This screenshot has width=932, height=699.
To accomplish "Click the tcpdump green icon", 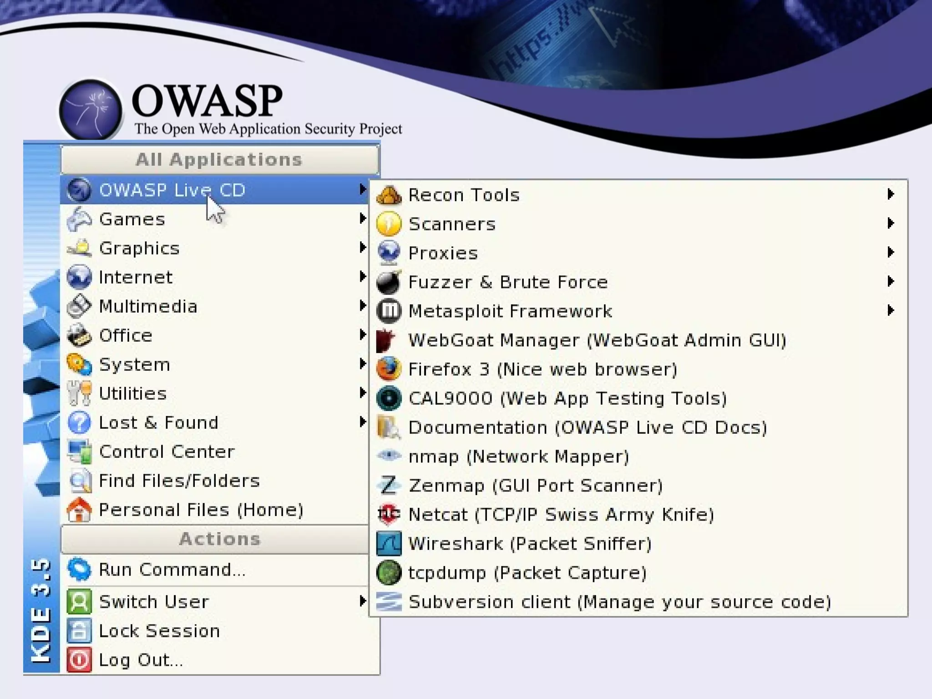I will click(389, 572).
